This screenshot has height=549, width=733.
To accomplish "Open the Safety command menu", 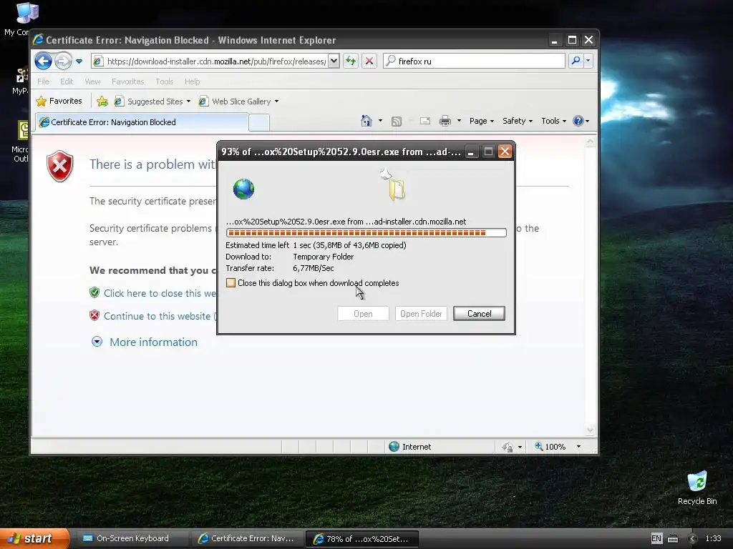I will point(517,121).
